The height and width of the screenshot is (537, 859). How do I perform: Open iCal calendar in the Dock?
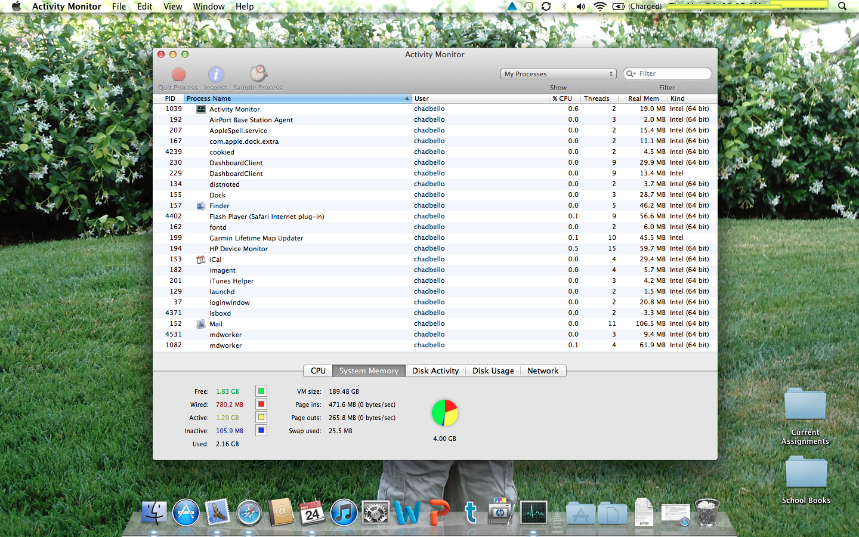(313, 513)
